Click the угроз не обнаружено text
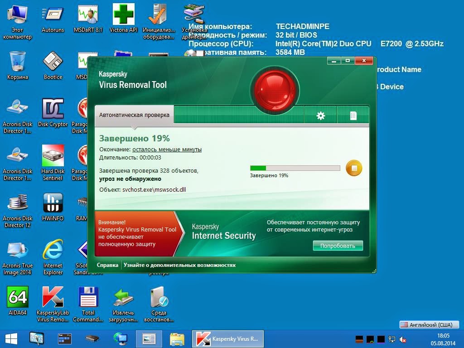This screenshot has width=464, height=348. coord(130,179)
